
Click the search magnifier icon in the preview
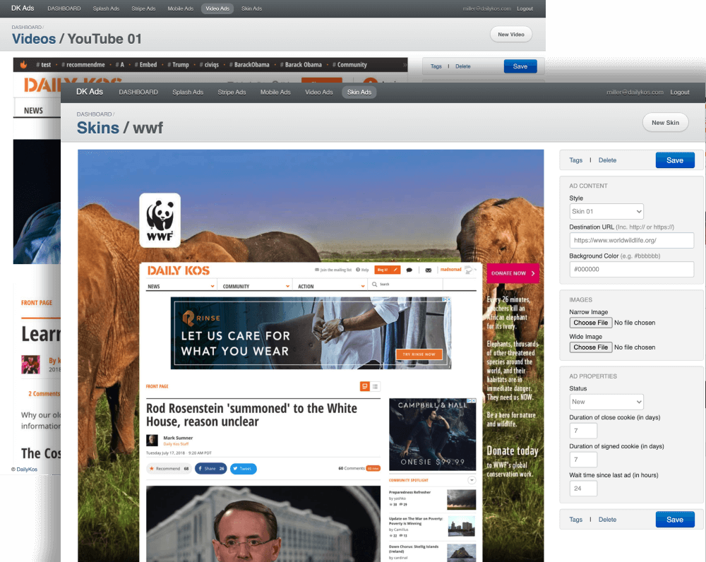tap(375, 284)
